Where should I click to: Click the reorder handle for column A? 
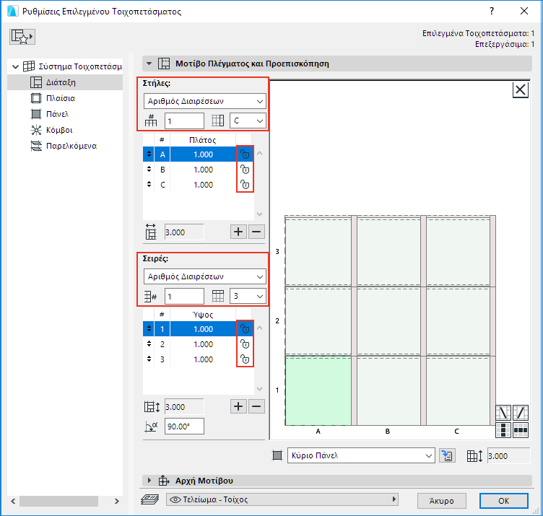149,154
